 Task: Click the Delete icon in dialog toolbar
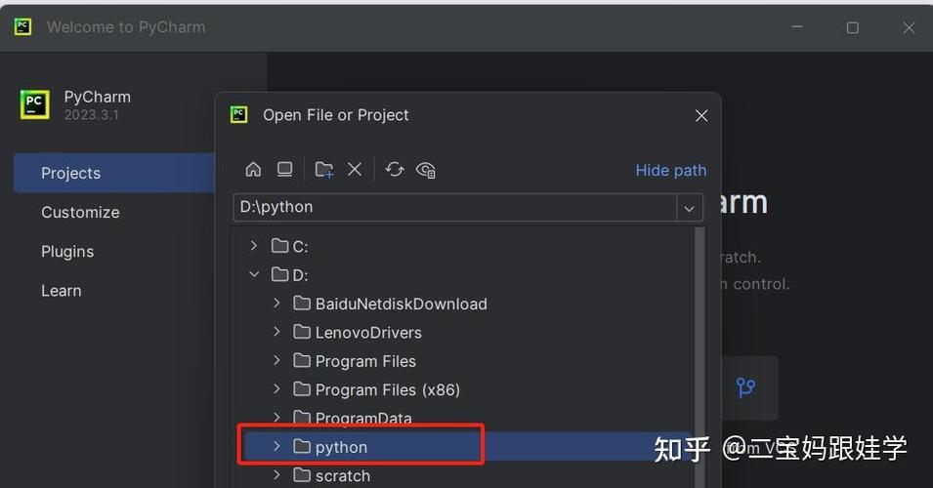(x=355, y=170)
